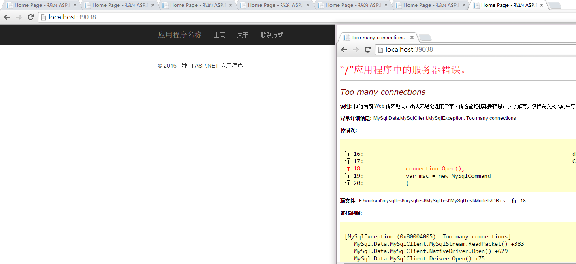Click Back button in main browser window
This screenshot has height=264, width=576.
click(x=7, y=17)
